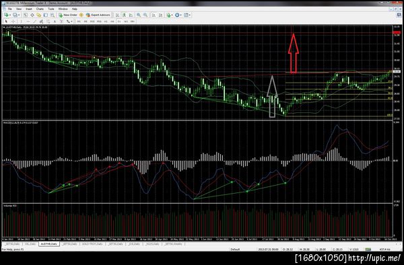Set timeframe to MN
The width and height of the screenshot is (404, 265).
pyautogui.click(x=133, y=22)
